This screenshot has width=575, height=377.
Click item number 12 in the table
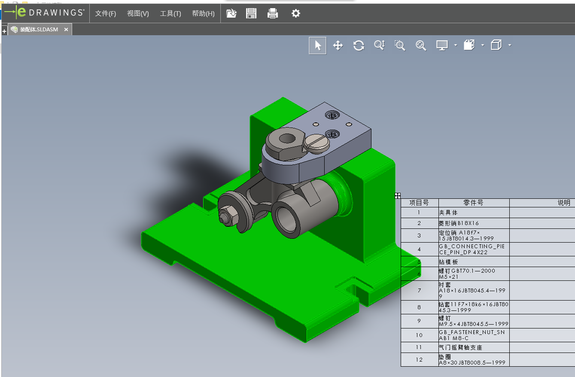click(x=420, y=359)
